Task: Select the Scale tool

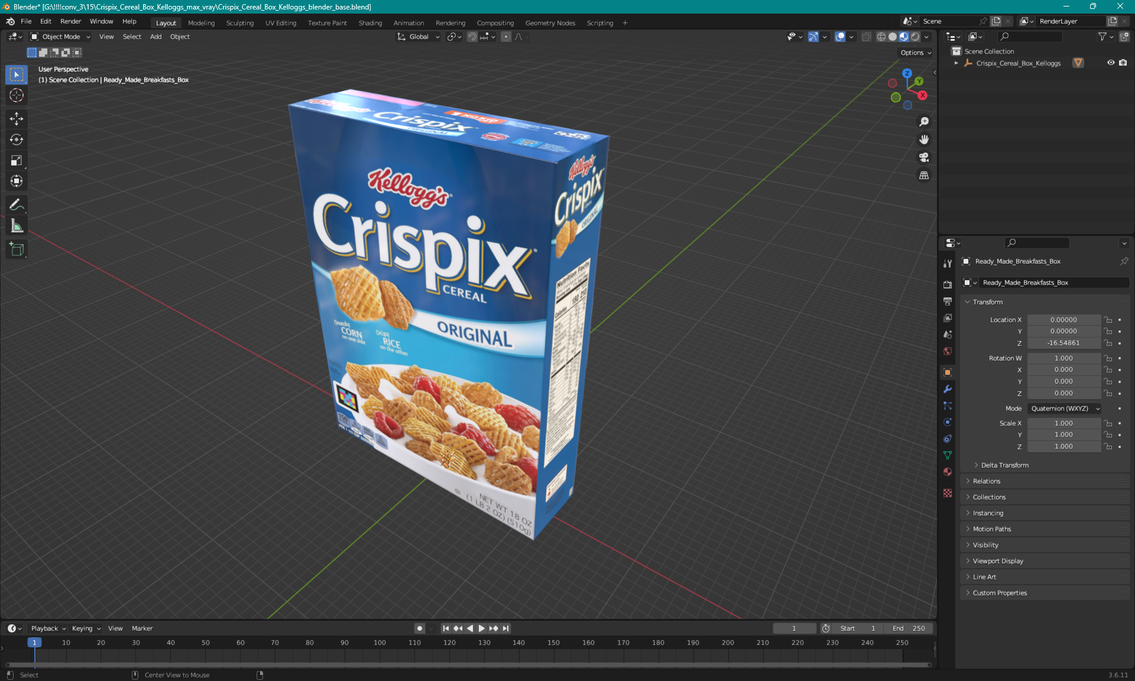Action: click(x=17, y=160)
